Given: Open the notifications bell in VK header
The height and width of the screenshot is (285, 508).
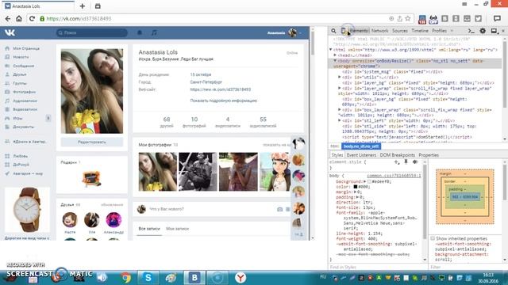Looking at the screenshot, I should [x=140, y=32].
